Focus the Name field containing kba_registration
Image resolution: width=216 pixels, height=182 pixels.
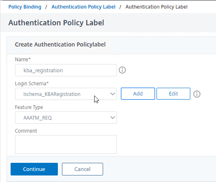point(66,70)
